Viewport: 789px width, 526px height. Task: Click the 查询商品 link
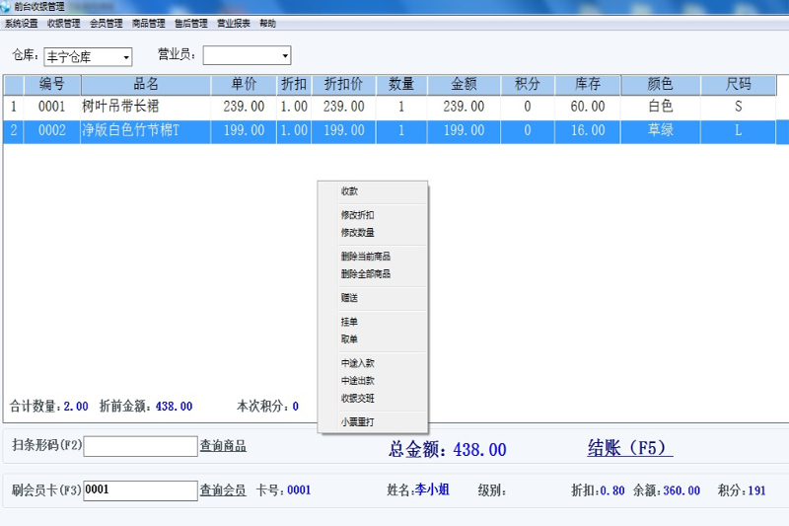coord(223,446)
